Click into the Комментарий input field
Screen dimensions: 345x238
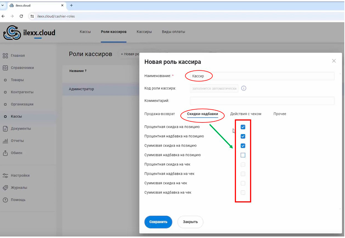pos(262,101)
